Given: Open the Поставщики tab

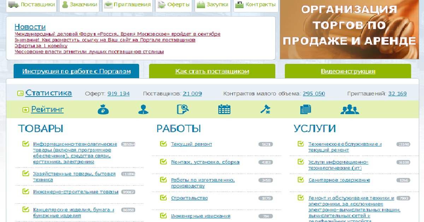Looking at the screenshot, I should pyautogui.click(x=31, y=5).
